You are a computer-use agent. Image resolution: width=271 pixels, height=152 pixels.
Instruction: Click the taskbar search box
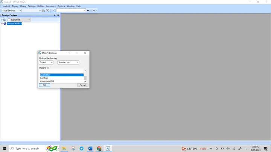[34, 148]
